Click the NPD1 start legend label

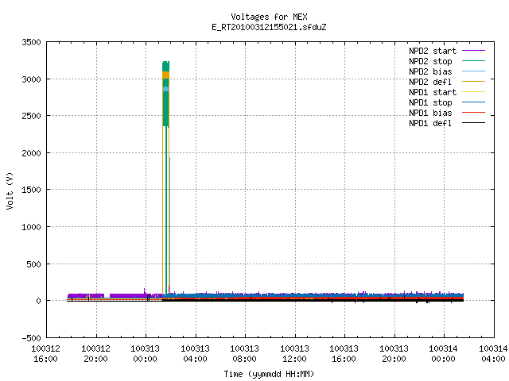pos(433,92)
